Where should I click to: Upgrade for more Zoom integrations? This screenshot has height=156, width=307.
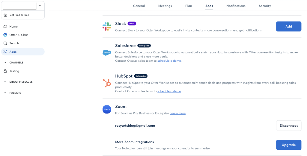pos(289,145)
